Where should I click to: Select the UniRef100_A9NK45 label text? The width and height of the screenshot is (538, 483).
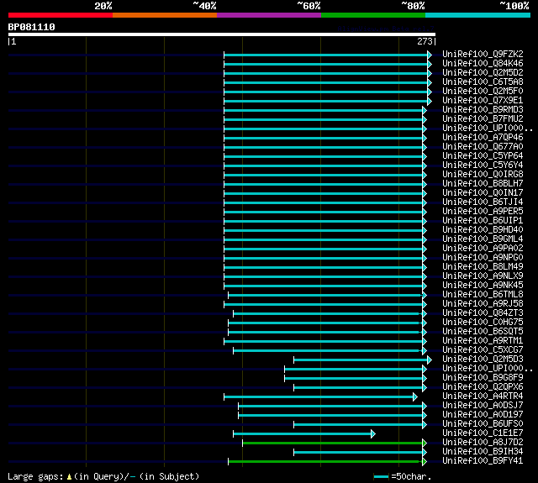pyautogui.click(x=483, y=286)
